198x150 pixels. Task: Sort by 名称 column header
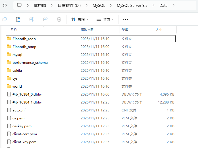[14, 30]
